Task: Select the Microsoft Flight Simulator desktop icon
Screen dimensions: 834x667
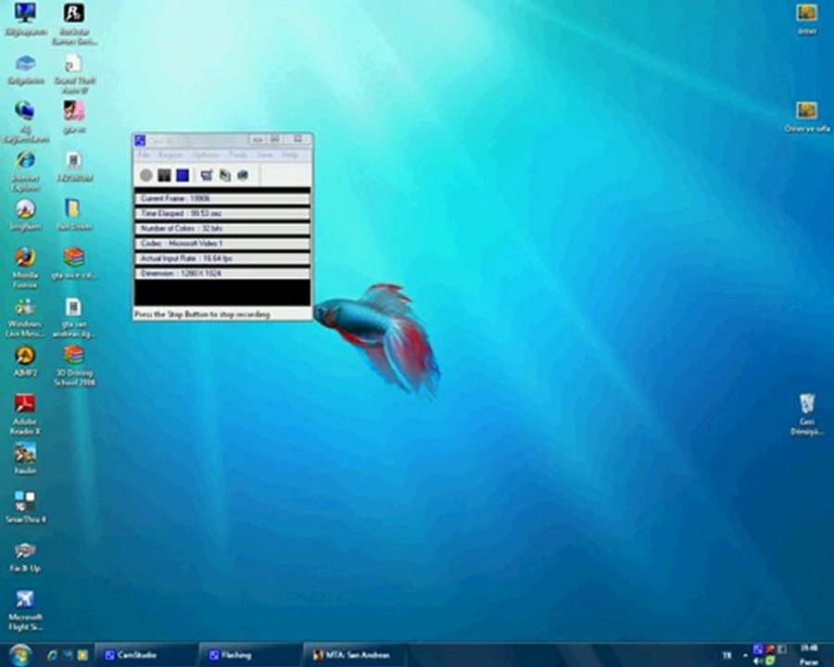Action: point(25,609)
